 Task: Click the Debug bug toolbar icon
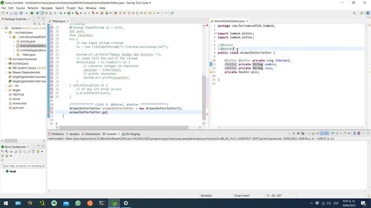click(61, 13)
